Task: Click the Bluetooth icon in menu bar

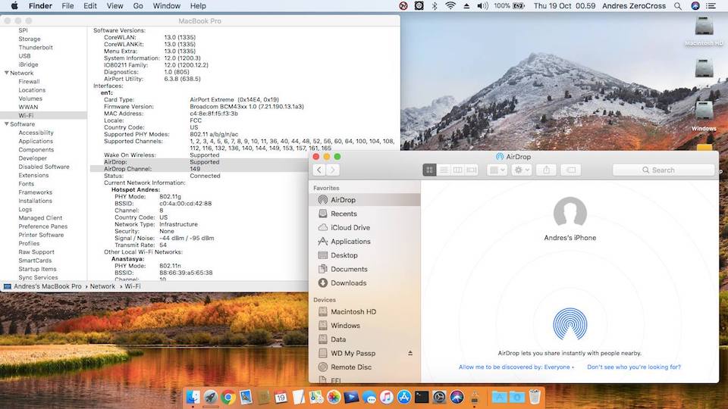Action: (435, 6)
